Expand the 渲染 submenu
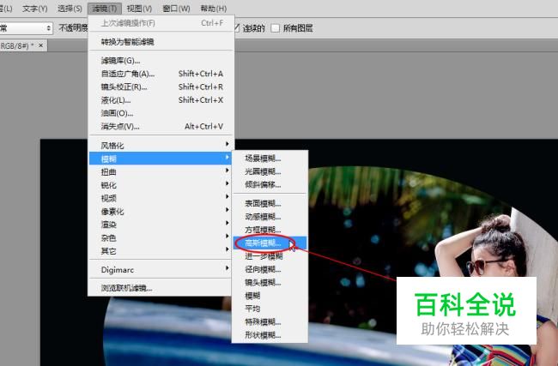 [x=161, y=225]
